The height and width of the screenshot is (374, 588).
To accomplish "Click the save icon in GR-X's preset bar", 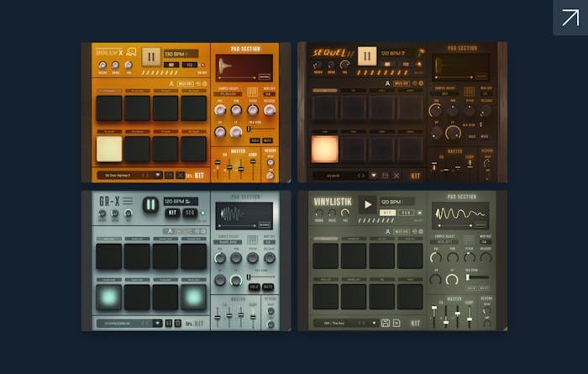I will 168,323.
